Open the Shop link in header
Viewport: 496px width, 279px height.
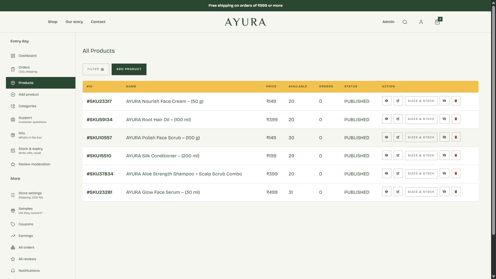click(x=53, y=22)
